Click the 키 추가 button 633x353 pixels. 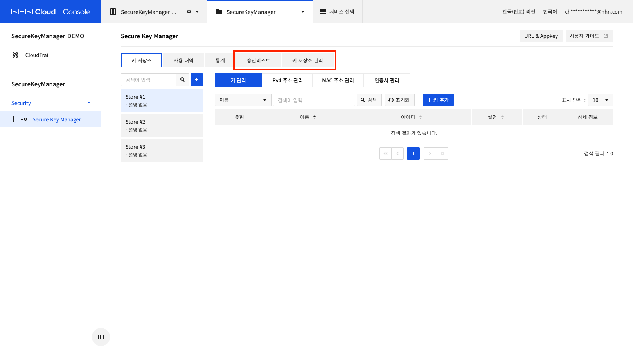tap(438, 100)
